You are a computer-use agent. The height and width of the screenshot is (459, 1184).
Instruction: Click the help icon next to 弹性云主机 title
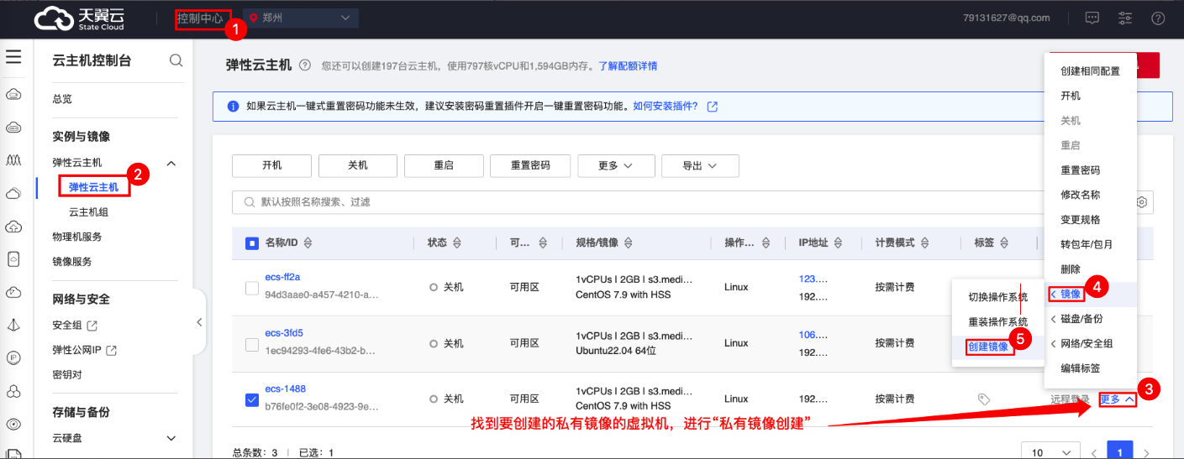(x=305, y=65)
